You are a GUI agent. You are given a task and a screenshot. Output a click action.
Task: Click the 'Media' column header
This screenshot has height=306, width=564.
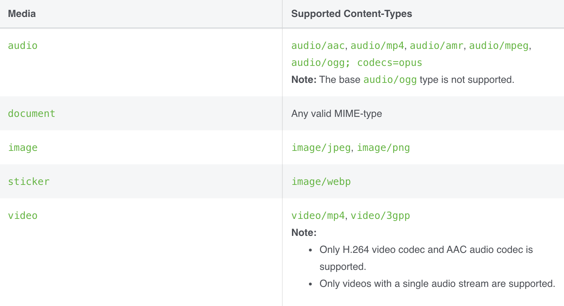point(22,14)
